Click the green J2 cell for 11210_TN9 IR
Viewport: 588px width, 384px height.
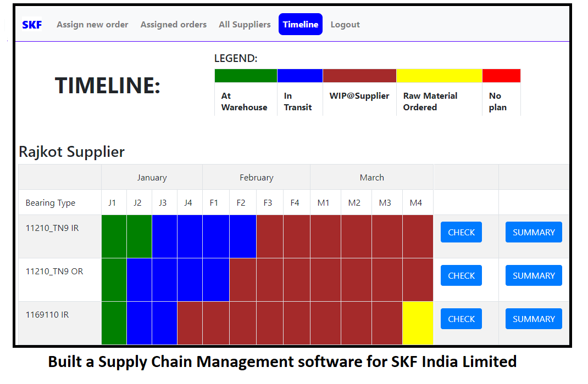tap(139, 236)
